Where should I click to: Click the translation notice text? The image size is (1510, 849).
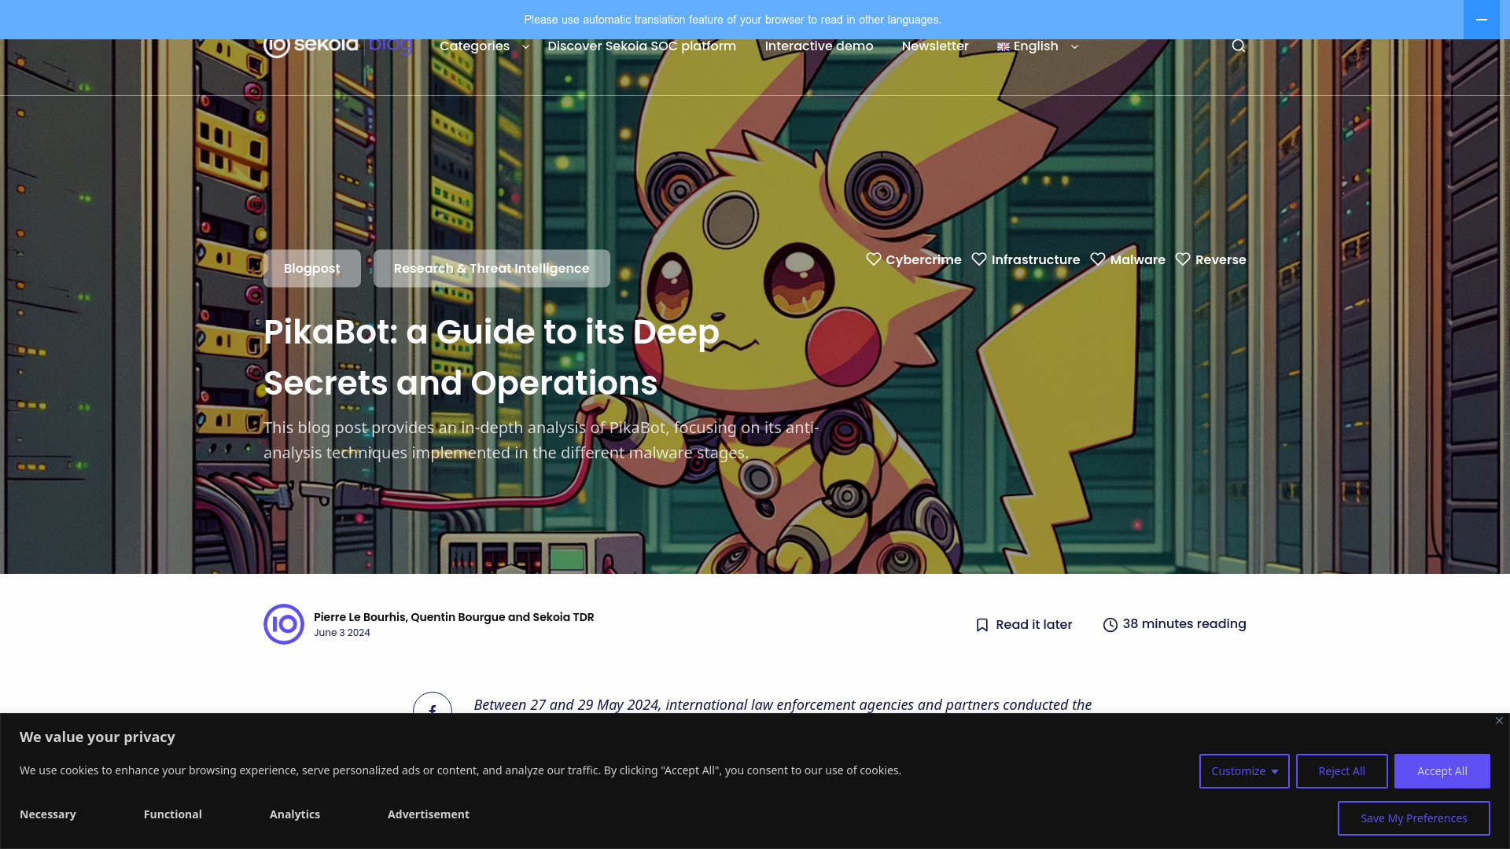click(733, 20)
